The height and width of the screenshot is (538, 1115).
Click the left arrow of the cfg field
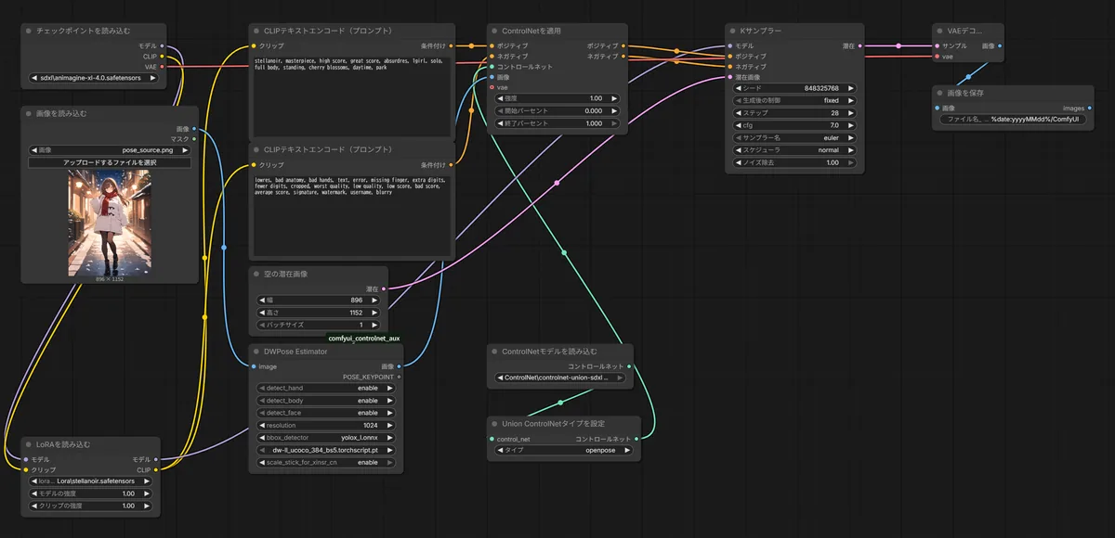(738, 124)
